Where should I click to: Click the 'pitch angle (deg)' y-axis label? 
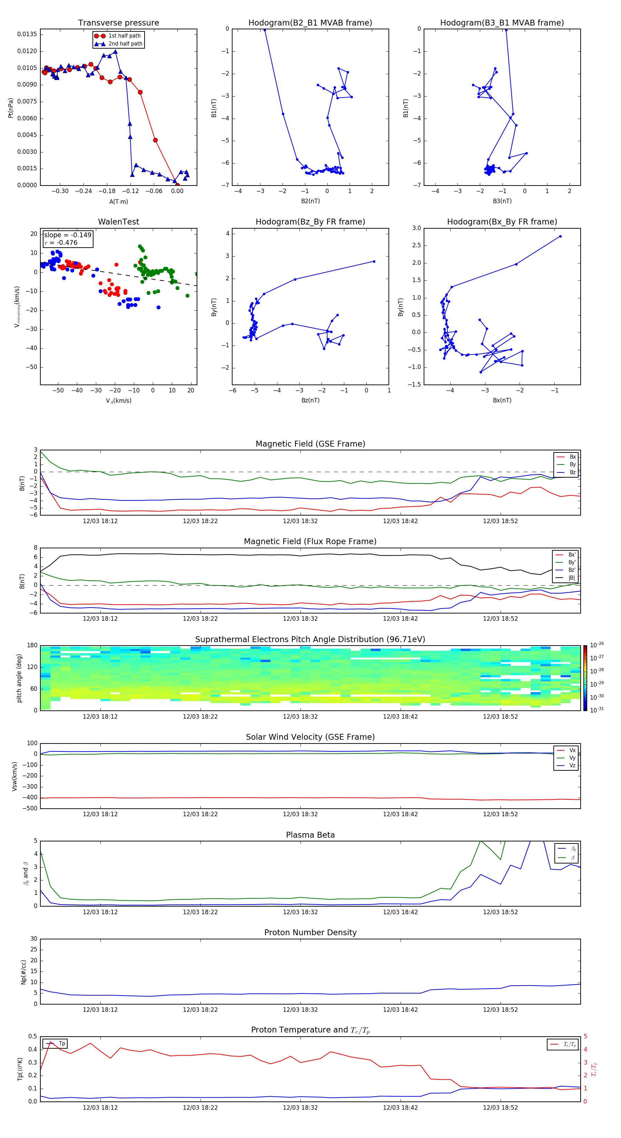tap(19, 678)
